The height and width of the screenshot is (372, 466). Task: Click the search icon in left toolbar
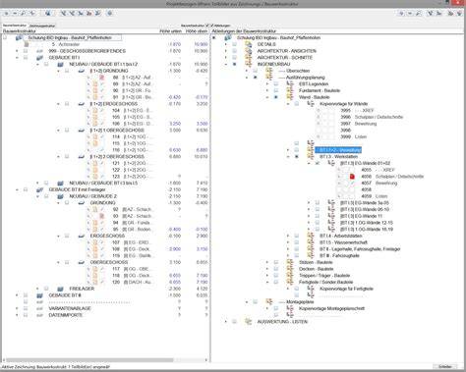tap(24, 13)
